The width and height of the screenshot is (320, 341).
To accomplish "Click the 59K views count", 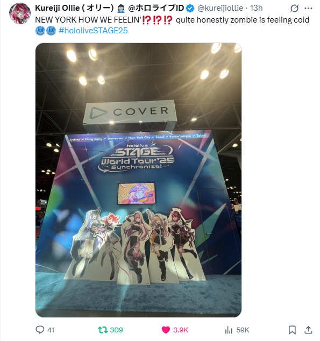I will [x=243, y=330].
